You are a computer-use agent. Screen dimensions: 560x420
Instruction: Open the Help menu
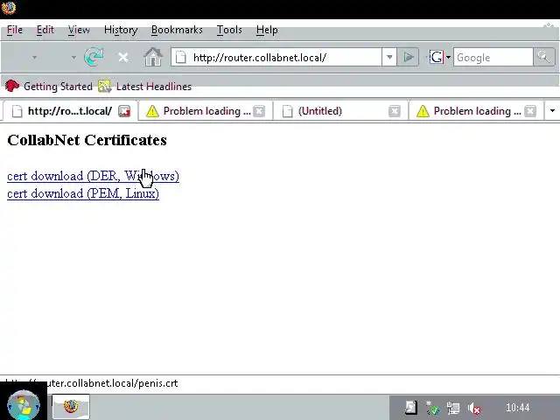[267, 30]
